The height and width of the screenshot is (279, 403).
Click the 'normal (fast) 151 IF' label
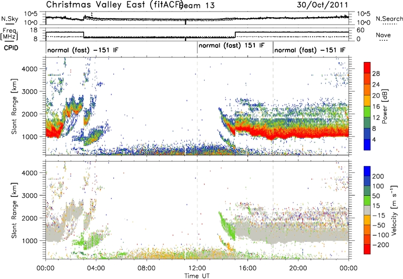click(x=232, y=46)
